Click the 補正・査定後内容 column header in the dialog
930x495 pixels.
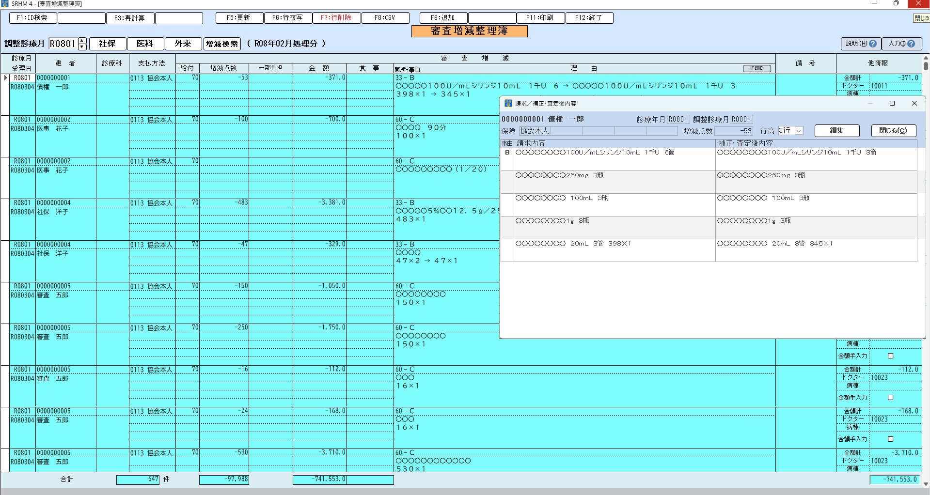(x=816, y=143)
